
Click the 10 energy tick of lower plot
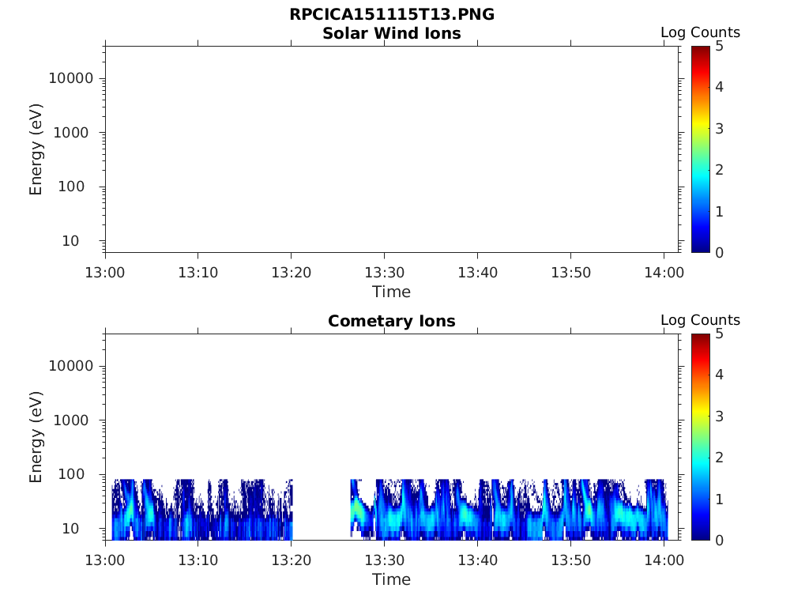70,529
